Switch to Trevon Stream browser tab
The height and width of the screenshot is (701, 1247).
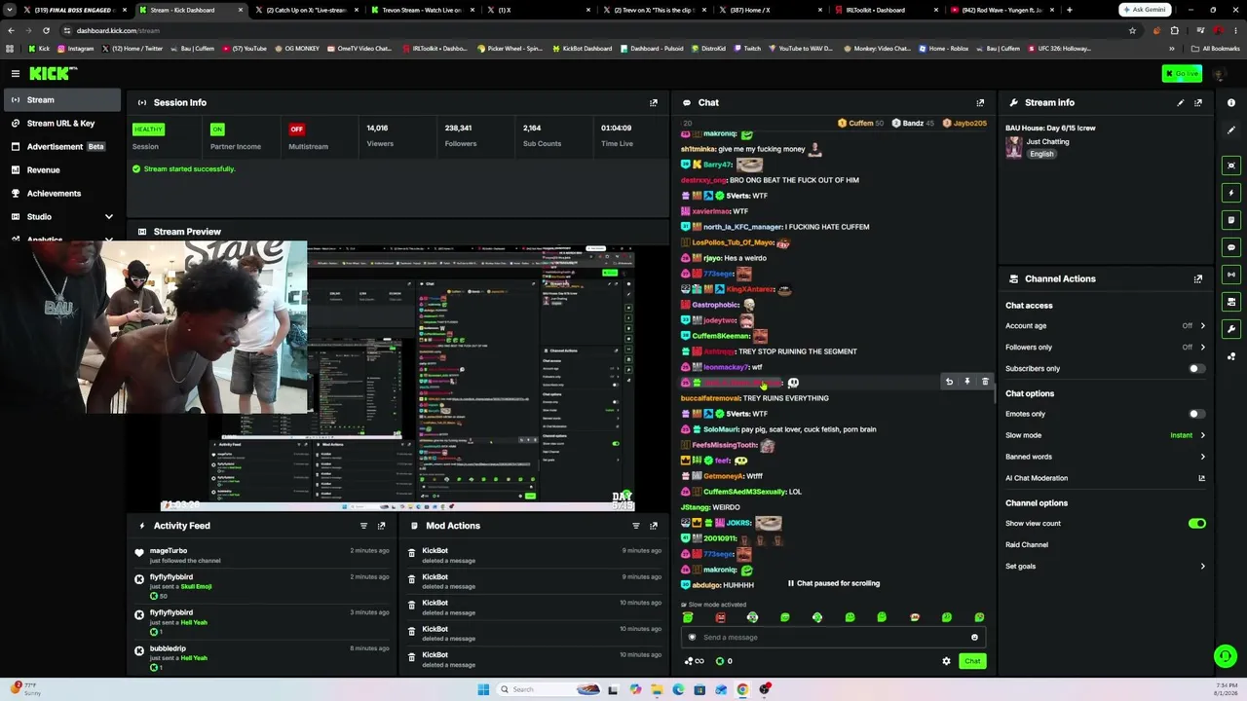point(423,10)
